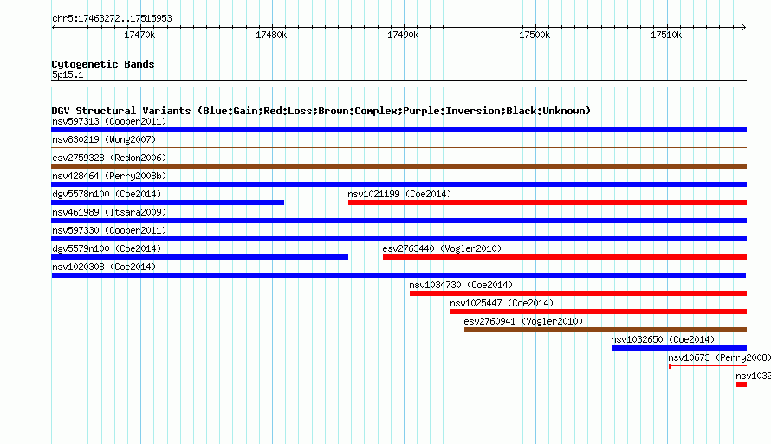Open the nsv10673 (Perry2008) label
The width and height of the screenshot is (771, 444).
719,357
